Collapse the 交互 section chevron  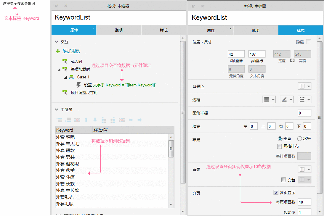click(x=57, y=42)
